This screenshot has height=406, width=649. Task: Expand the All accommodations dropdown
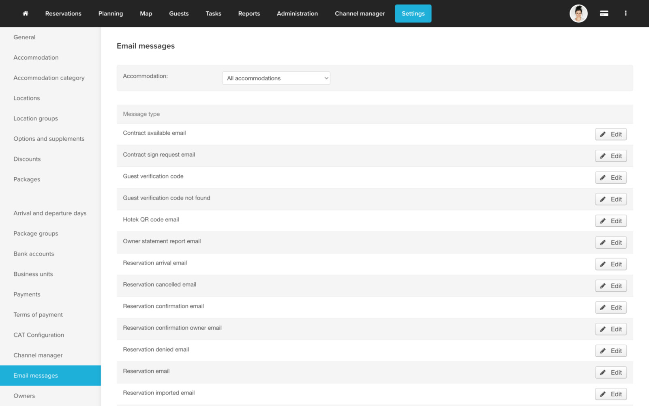click(x=276, y=78)
